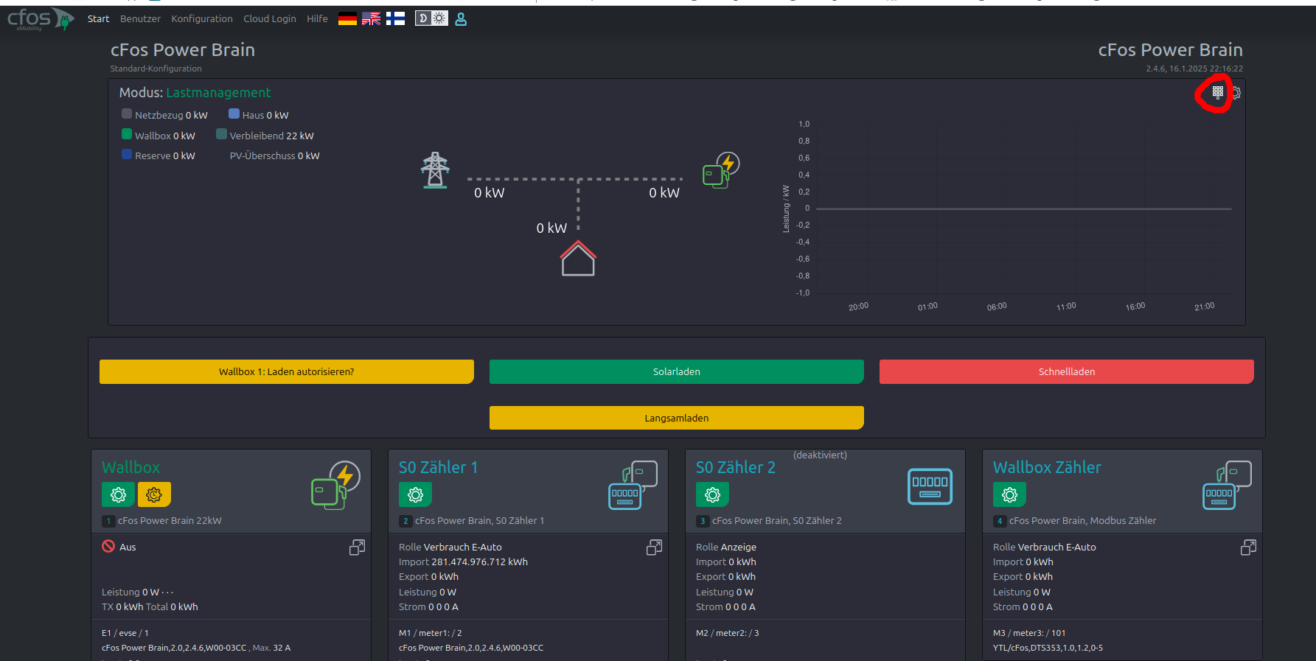Click the cFos eMobility logo

click(41, 19)
